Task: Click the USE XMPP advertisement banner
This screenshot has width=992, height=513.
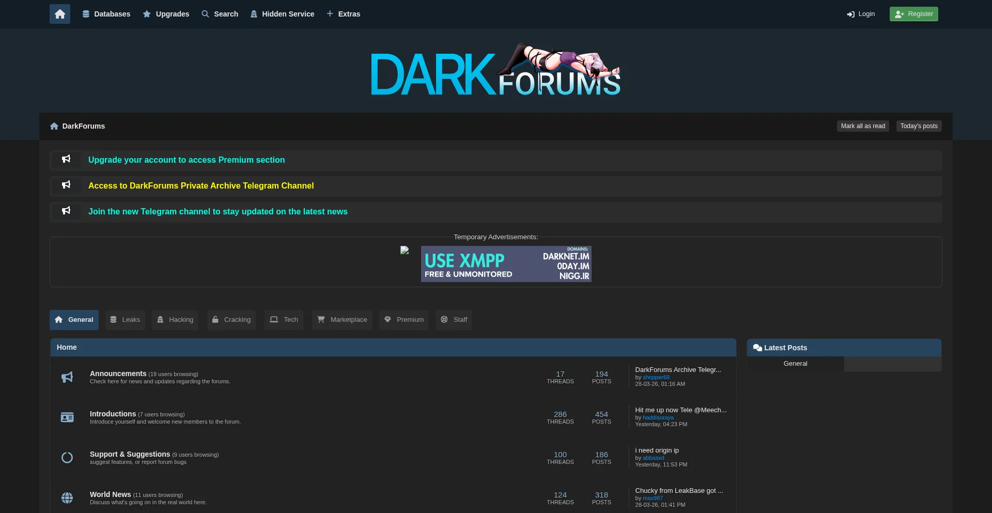Action: 506,264
